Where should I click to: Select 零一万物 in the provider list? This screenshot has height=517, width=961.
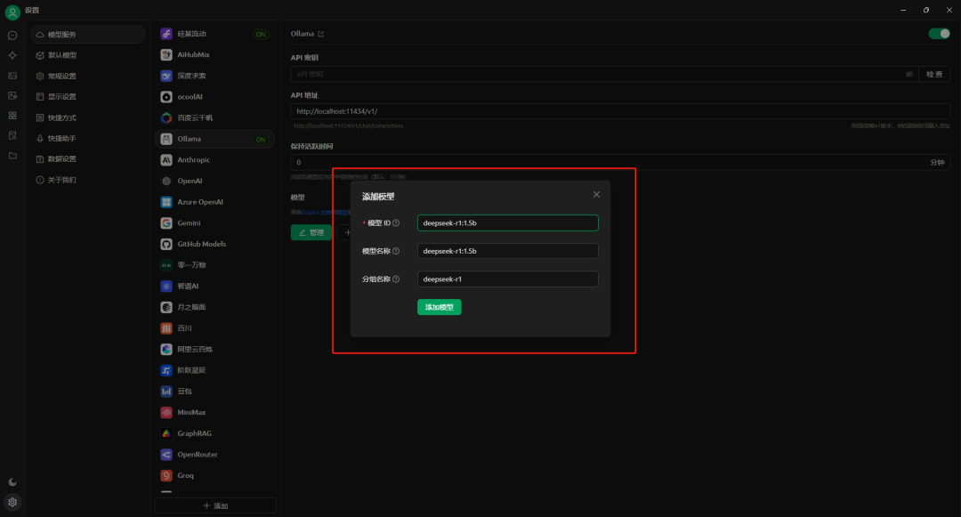(214, 265)
